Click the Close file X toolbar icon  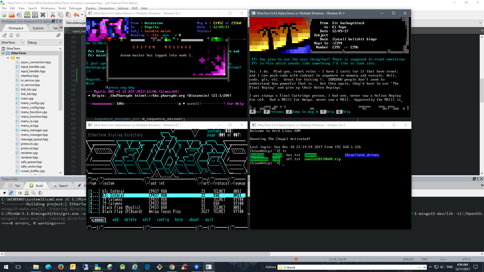point(43,15)
